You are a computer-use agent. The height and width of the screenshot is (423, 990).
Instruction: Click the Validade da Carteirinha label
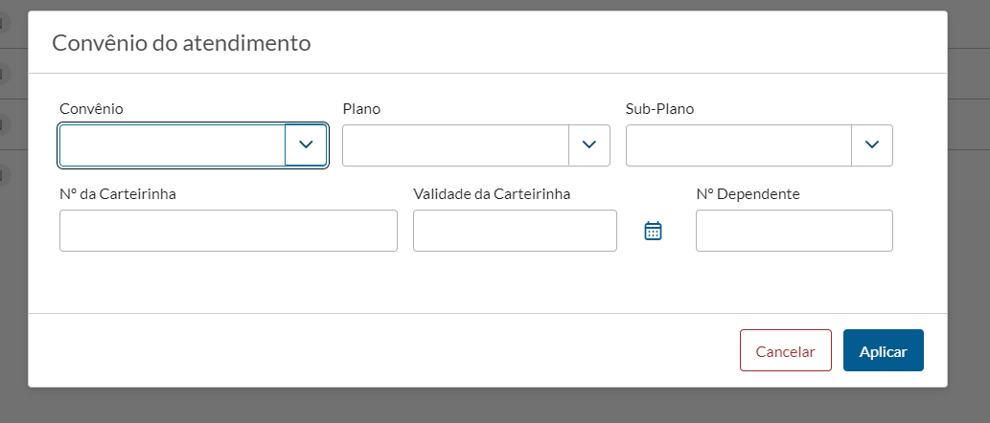[492, 194]
